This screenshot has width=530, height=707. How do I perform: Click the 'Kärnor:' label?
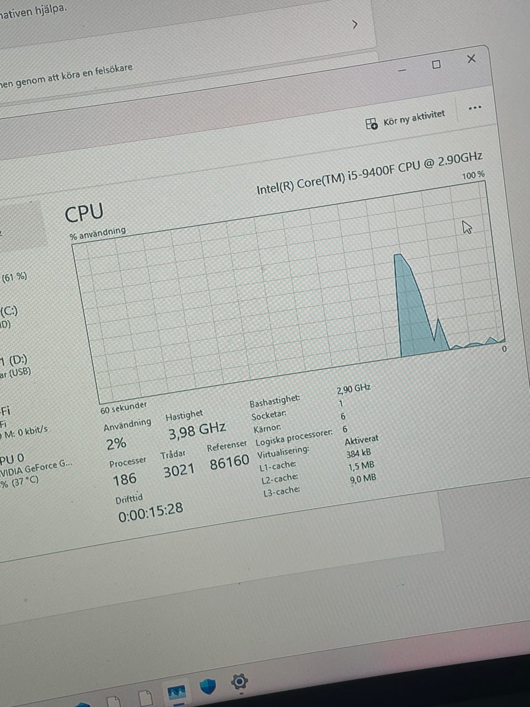click(x=267, y=428)
